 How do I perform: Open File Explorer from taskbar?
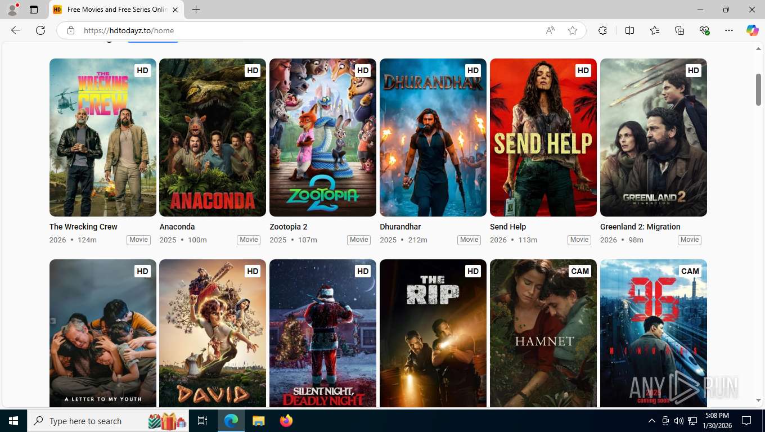[x=258, y=421]
